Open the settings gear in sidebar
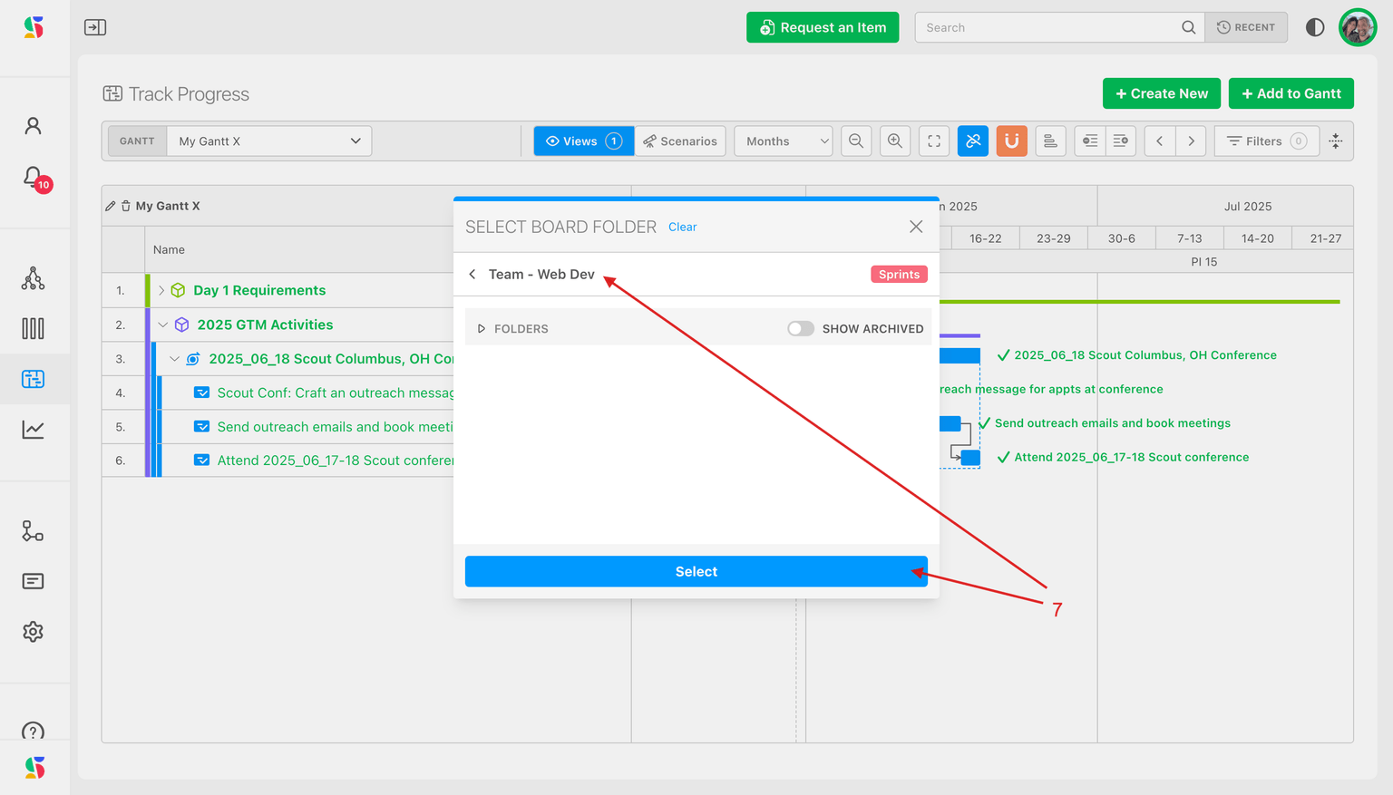 34,632
